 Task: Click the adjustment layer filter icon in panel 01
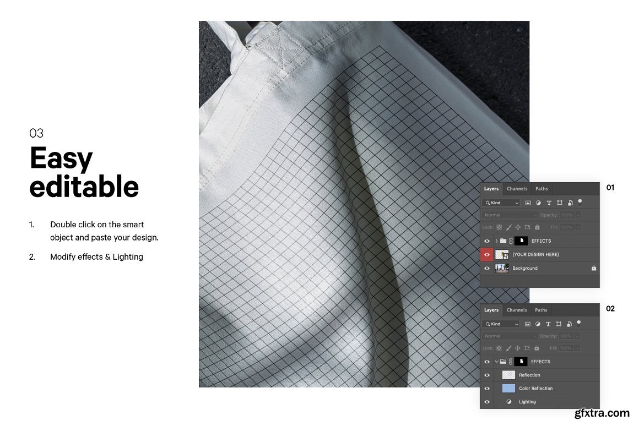point(538,203)
